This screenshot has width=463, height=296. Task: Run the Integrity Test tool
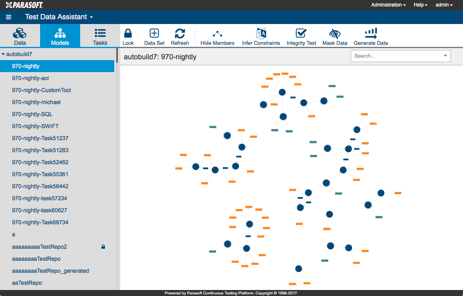[x=301, y=37]
